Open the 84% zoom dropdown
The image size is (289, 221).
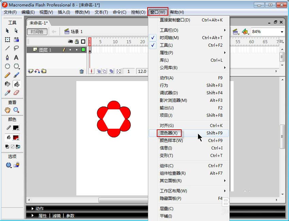[282, 32]
